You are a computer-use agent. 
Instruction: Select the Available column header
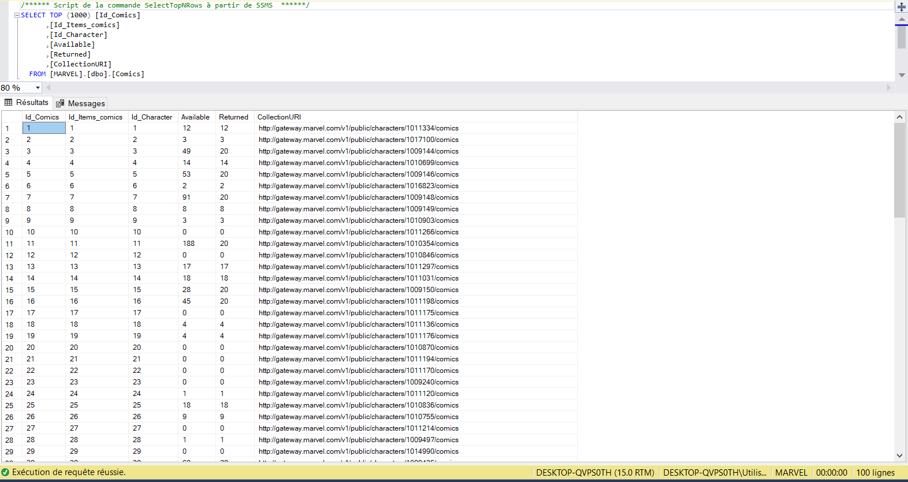pos(196,117)
